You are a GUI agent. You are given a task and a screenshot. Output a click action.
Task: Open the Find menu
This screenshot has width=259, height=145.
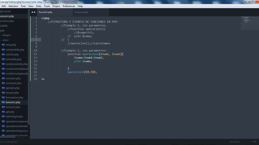pos(23,6)
